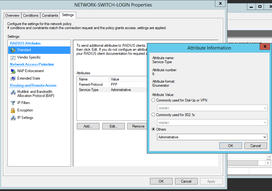Click the Edit... attribute button
Screen dimensions: 272x191
click(113, 126)
